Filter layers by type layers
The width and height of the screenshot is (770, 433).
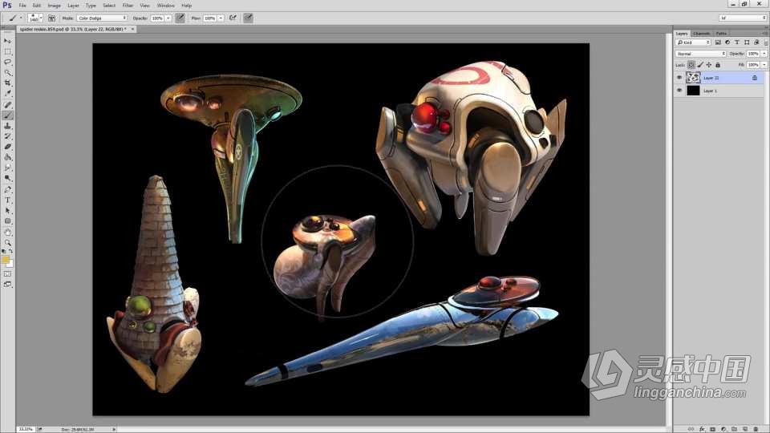pyautogui.click(x=736, y=42)
